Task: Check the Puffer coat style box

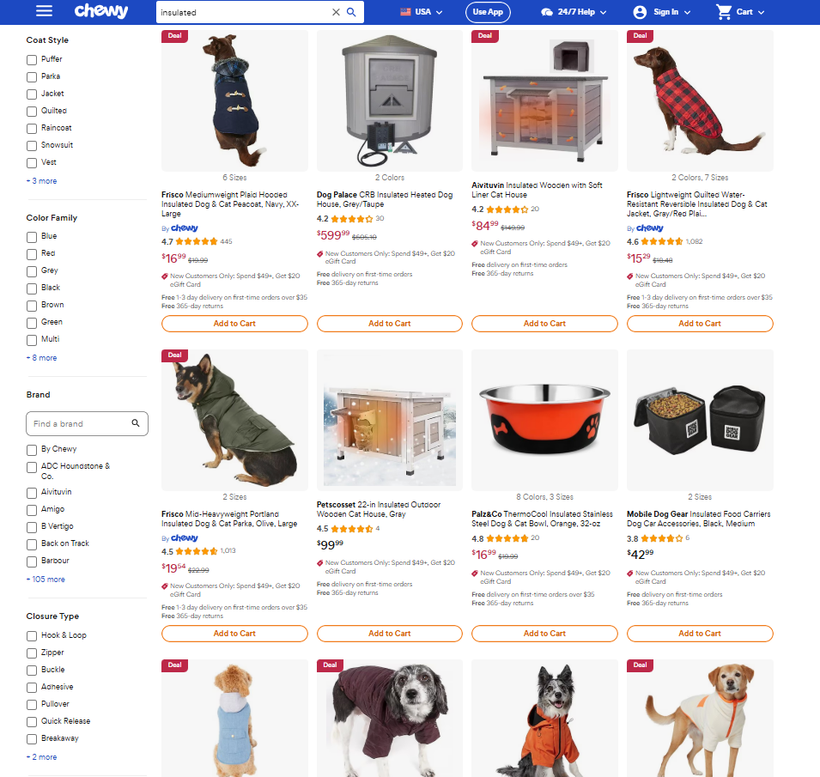Action: tap(32, 59)
